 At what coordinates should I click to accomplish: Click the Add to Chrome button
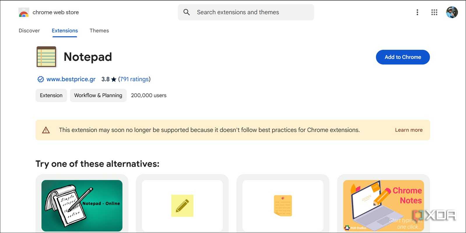click(x=403, y=57)
